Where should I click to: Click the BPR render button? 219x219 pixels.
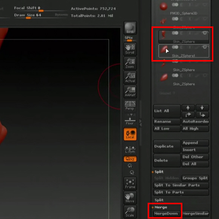[x=130, y=28]
